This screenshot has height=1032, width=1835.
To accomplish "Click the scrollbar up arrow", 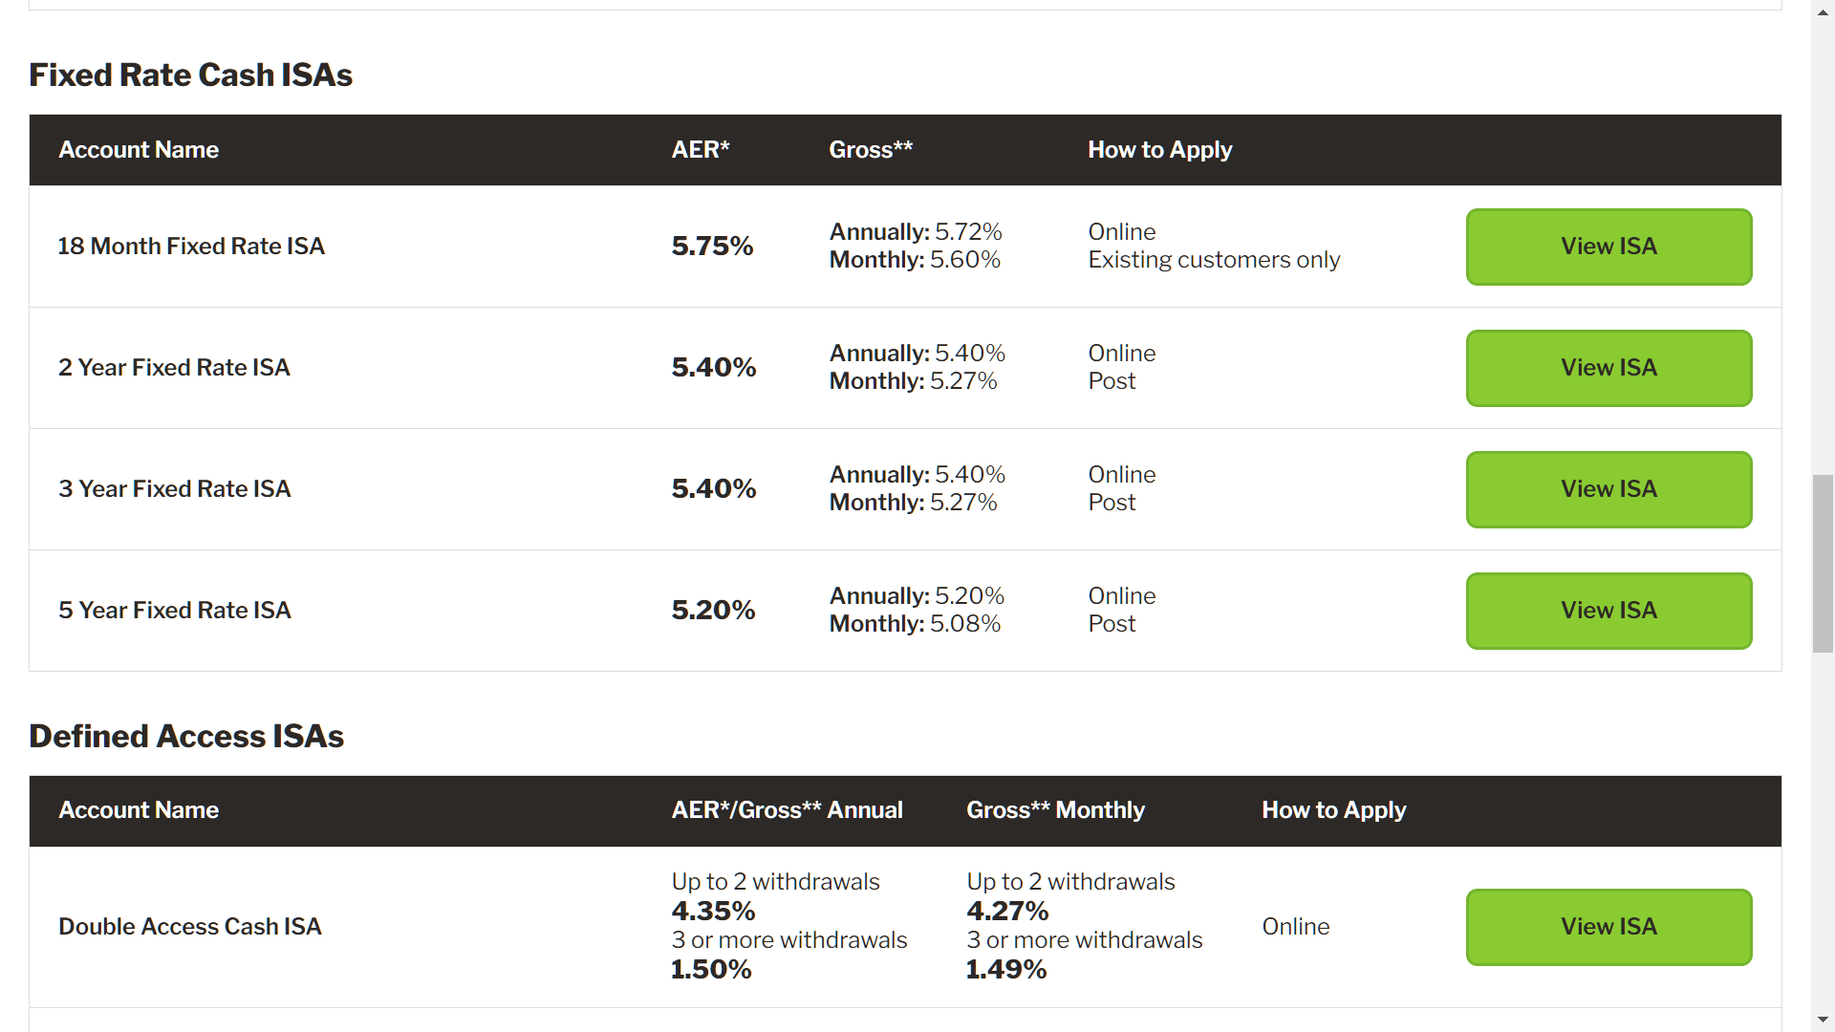I will [1823, 11].
